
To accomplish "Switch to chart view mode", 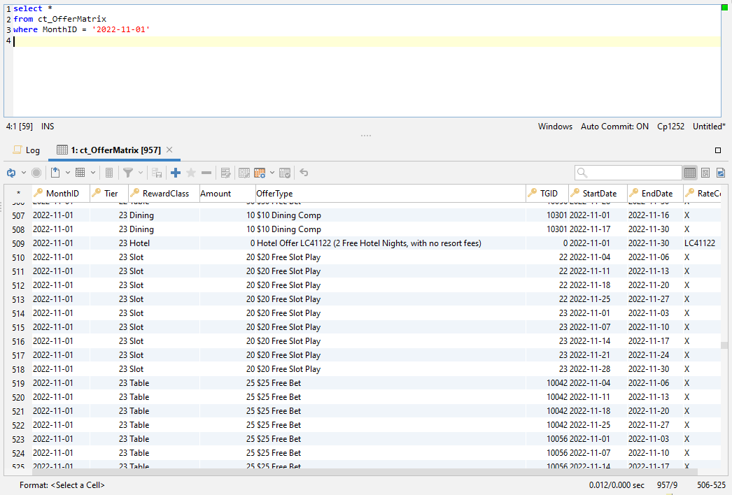I will tap(720, 173).
